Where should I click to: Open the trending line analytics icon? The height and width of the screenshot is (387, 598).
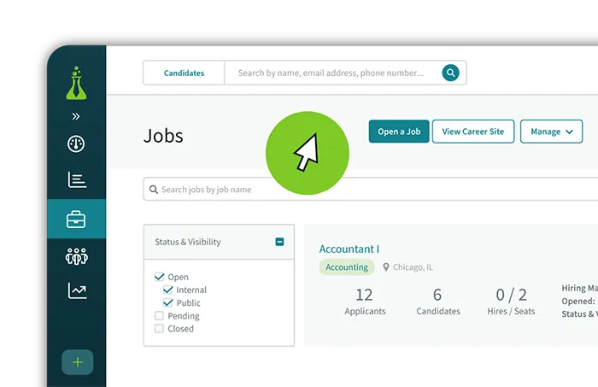[x=77, y=291]
